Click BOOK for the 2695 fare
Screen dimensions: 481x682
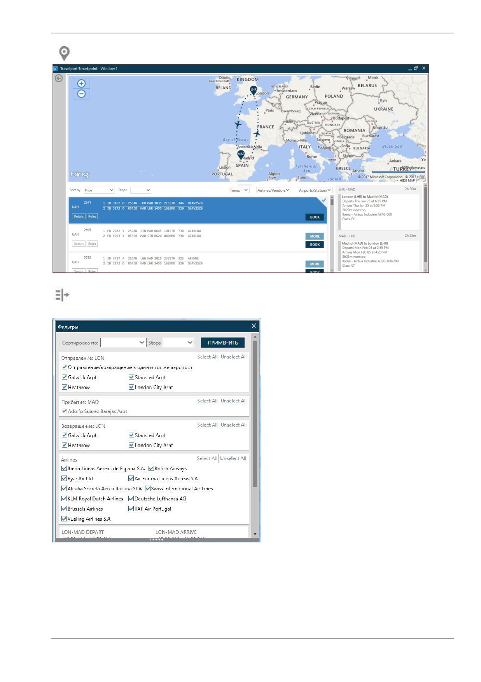[x=315, y=245]
